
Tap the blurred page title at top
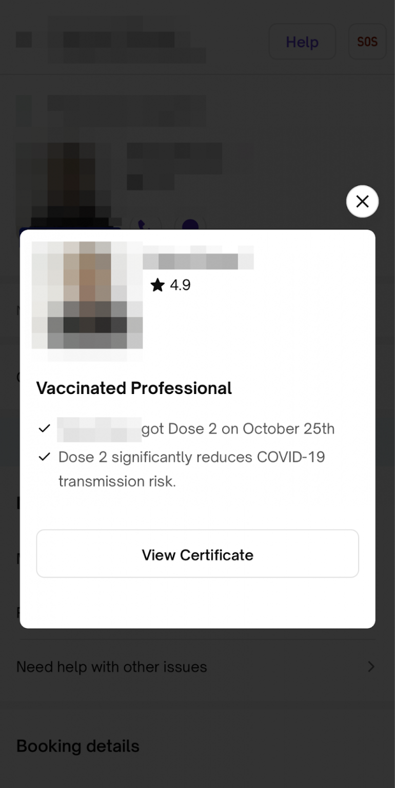point(111,40)
